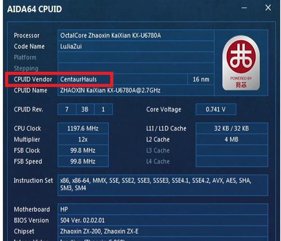
Task: Click the L1I / L1D Cache value
Action: (x=232, y=128)
